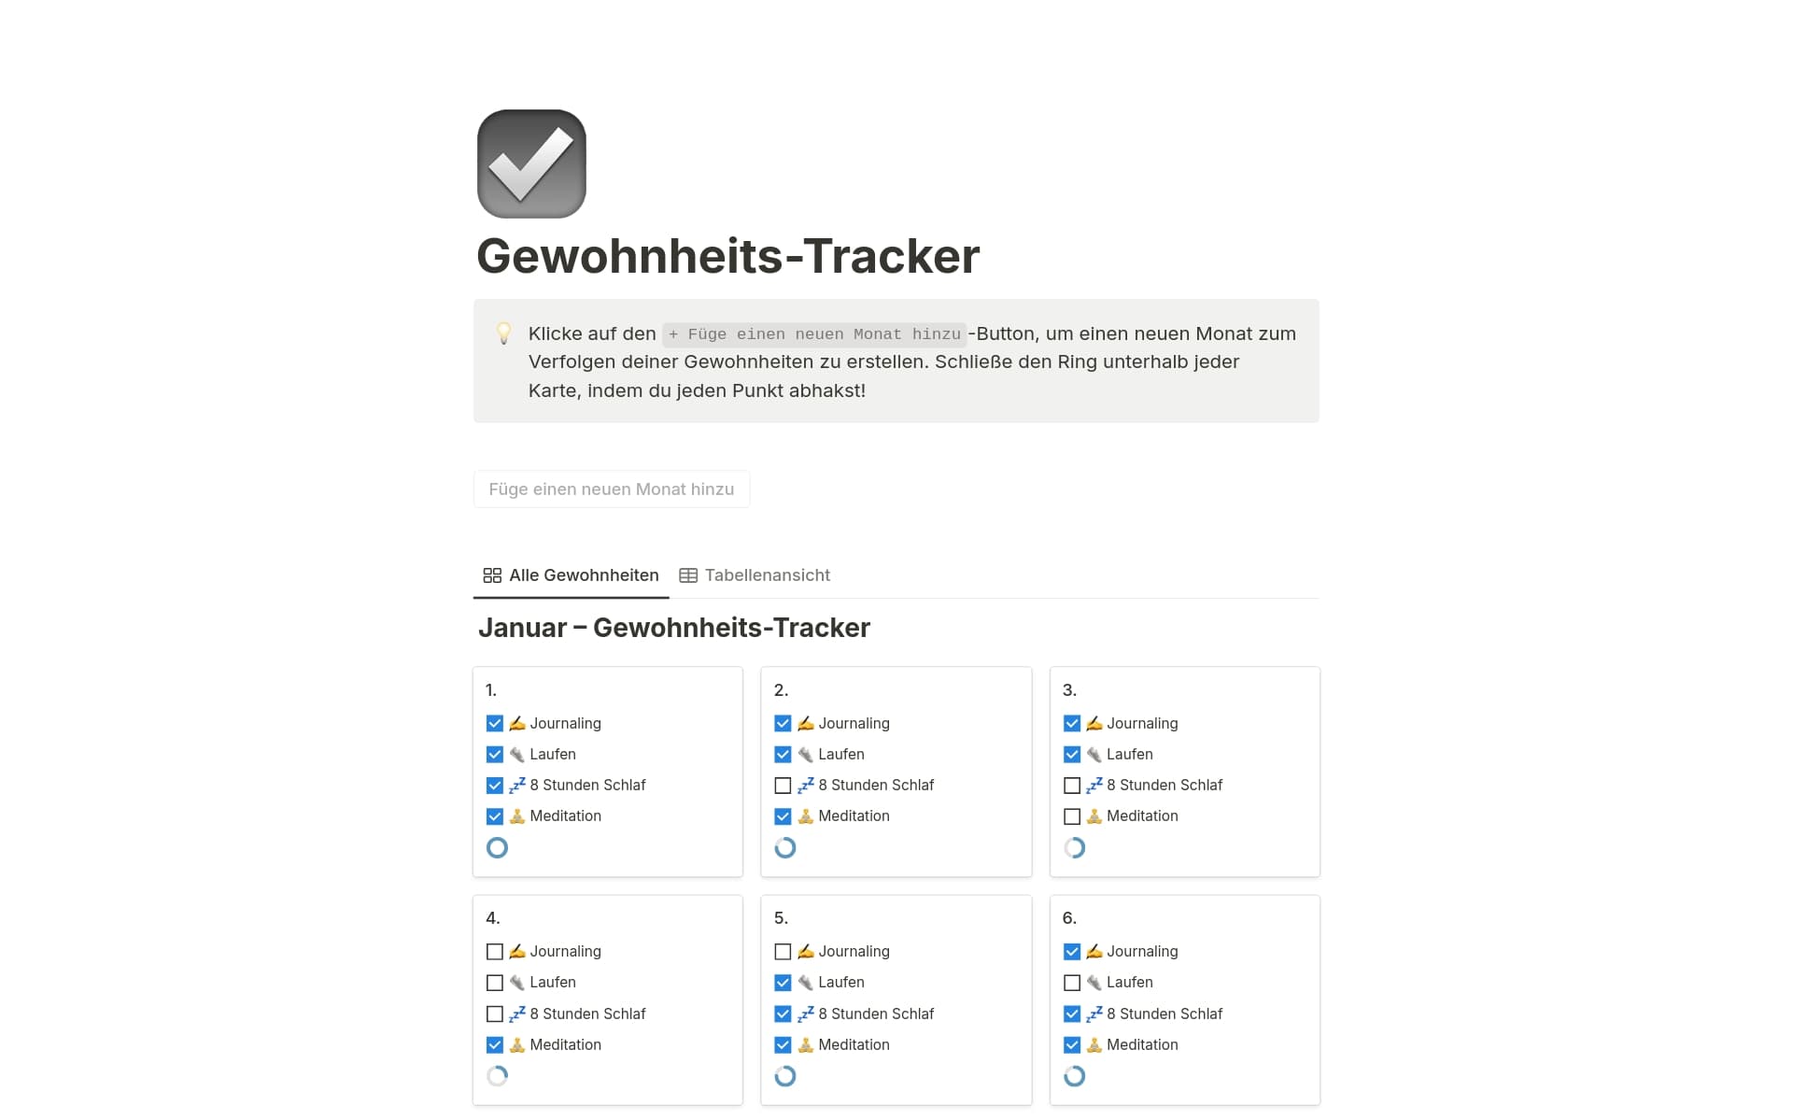The width and height of the screenshot is (1793, 1120).
Task: Click the meditation emoji in card 4
Action: [x=515, y=1044]
